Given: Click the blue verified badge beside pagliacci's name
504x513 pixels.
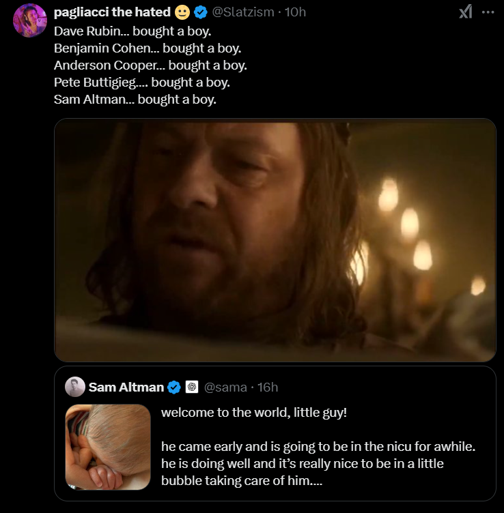Looking at the screenshot, I should tap(200, 12).
